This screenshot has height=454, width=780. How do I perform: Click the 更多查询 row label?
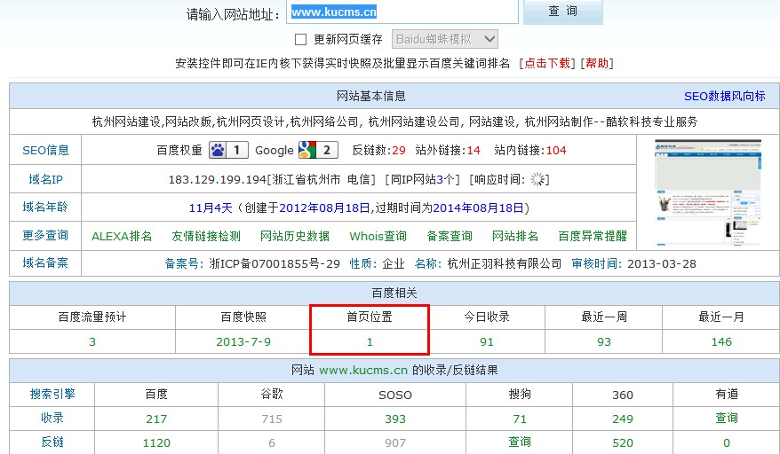(45, 236)
